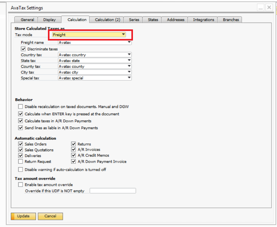Expand the Freight name dropdown
Viewport: 277px width, 227px height.
pyautogui.click(x=95, y=42)
